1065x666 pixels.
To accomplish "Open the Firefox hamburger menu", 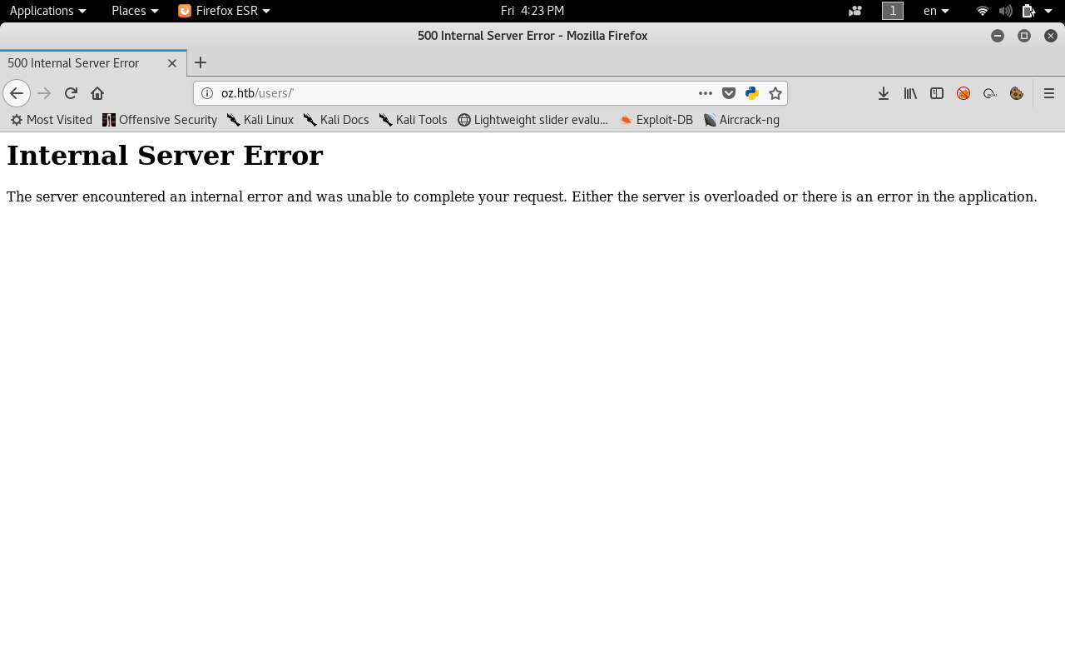I will point(1049,93).
